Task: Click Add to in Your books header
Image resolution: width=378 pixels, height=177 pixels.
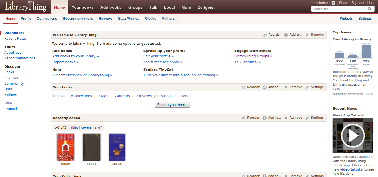Action: click(272, 87)
